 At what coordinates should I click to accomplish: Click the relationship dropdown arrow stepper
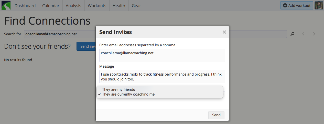pyautogui.click(x=223, y=94)
